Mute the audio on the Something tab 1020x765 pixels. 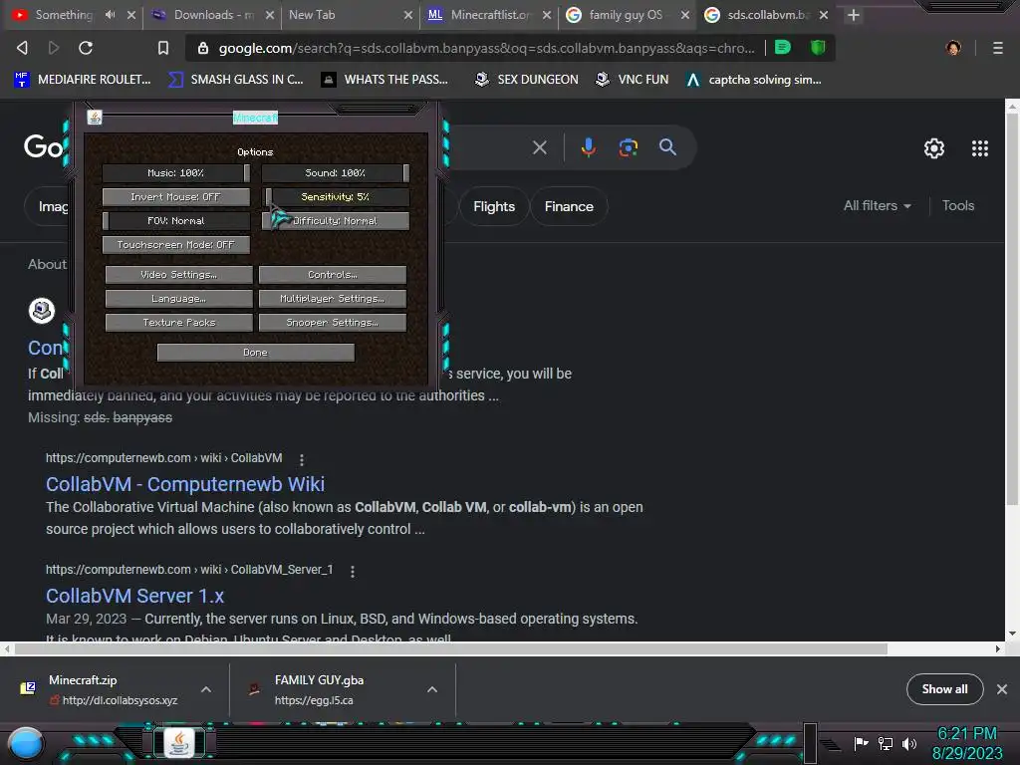(110, 14)
